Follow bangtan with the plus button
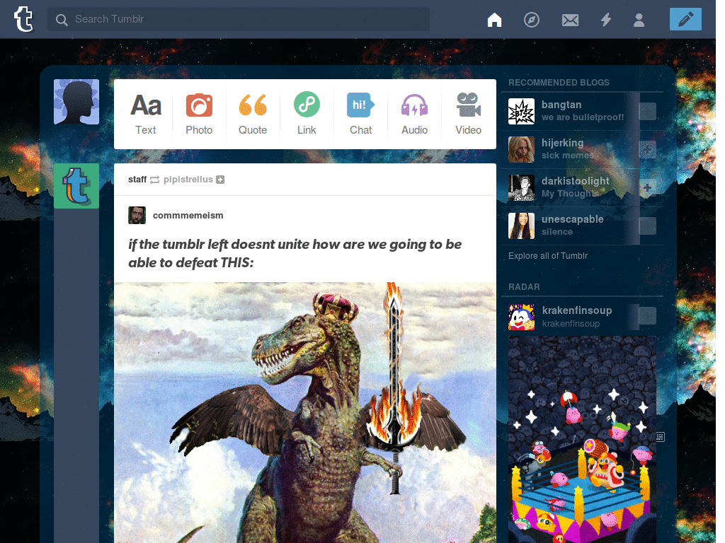Screen dimensions: 725x543 pos(648,111)
